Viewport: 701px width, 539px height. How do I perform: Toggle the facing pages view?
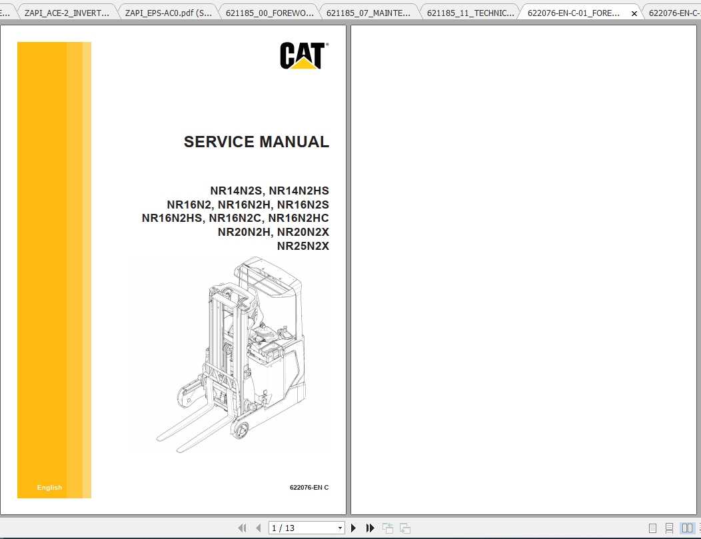[687, 528]
